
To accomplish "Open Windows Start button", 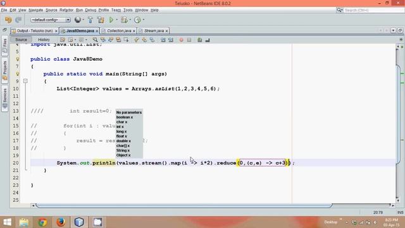I will click(8, 222).
